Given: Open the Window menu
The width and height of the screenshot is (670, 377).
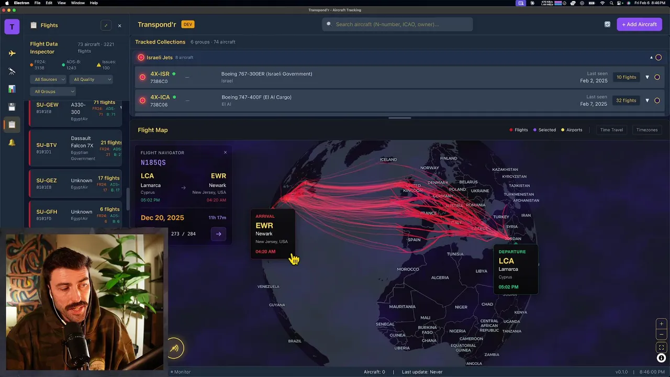Looking at the screenshot, I should point(78,3).
